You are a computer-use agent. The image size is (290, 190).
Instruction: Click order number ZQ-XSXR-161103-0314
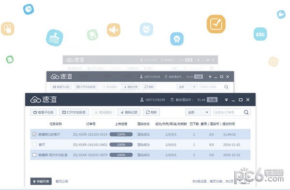point(90,134)
